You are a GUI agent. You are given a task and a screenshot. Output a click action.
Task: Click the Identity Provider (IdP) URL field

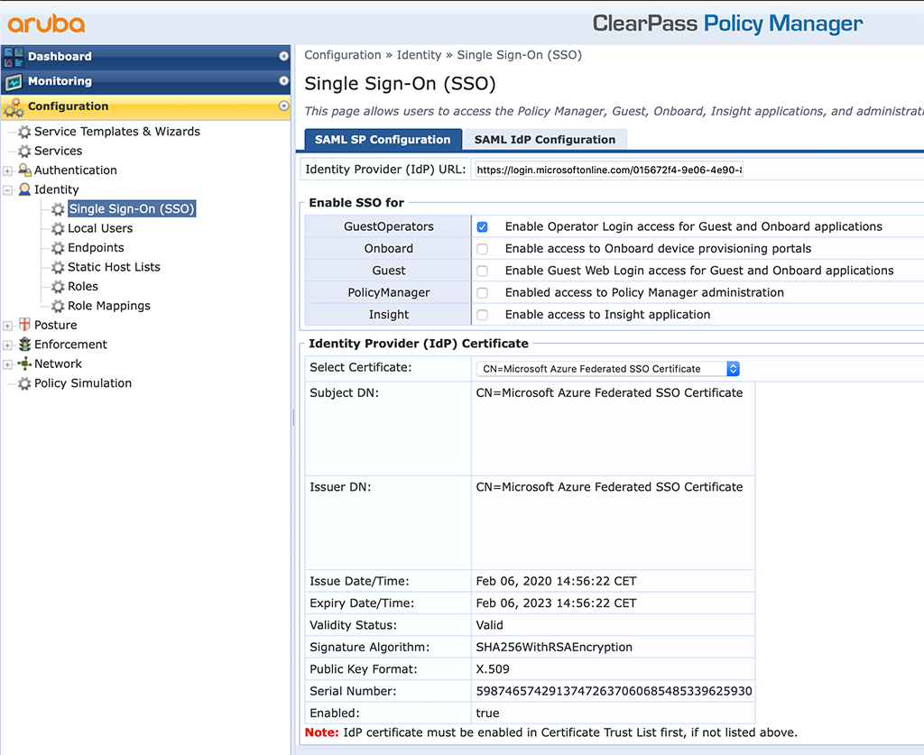click(x=609, y=170)
